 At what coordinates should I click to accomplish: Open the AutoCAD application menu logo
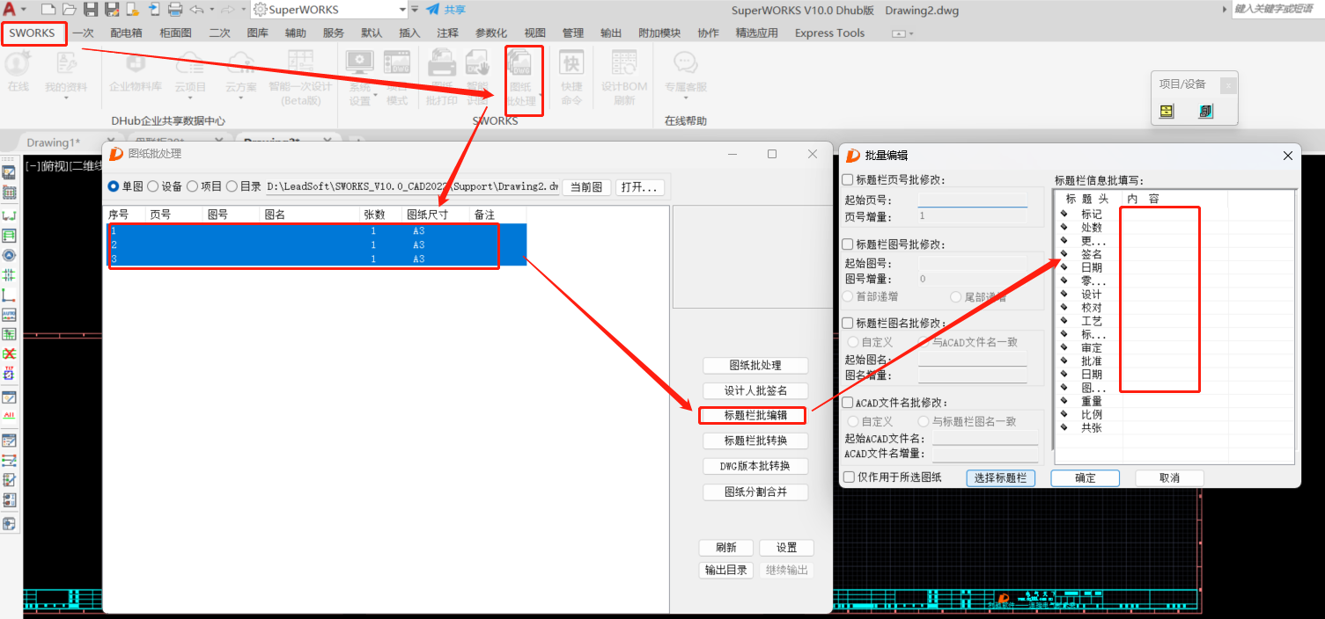tap(9, 10)
